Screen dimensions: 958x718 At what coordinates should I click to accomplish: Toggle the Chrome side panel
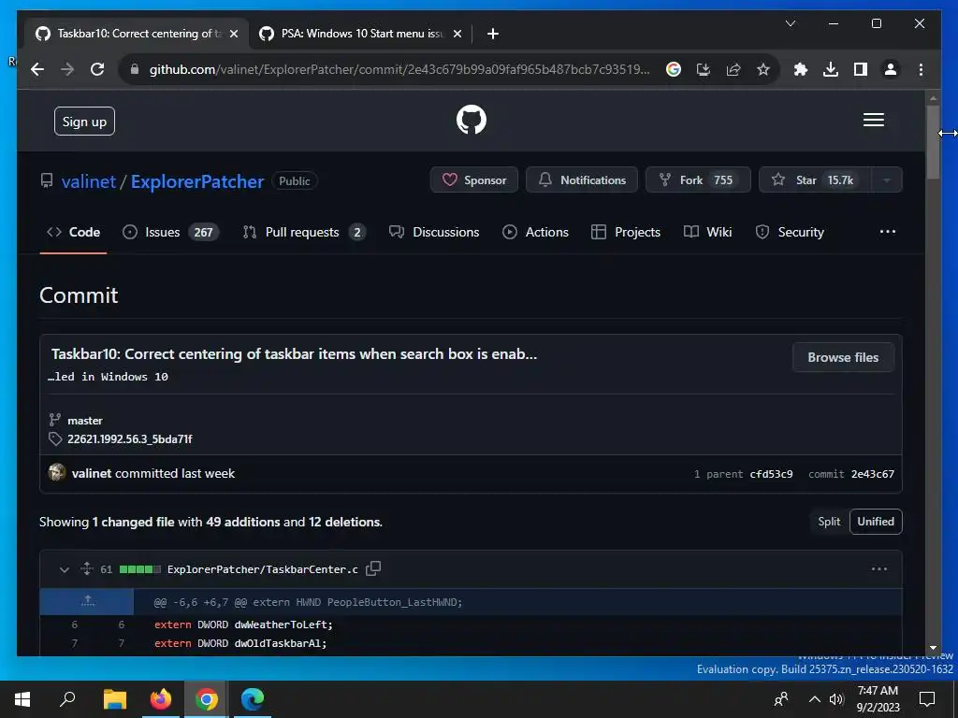(x=861, y=69)
